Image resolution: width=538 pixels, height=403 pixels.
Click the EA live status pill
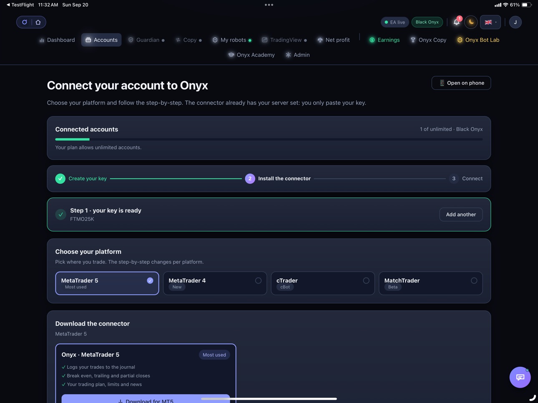(x=395, y=22)
